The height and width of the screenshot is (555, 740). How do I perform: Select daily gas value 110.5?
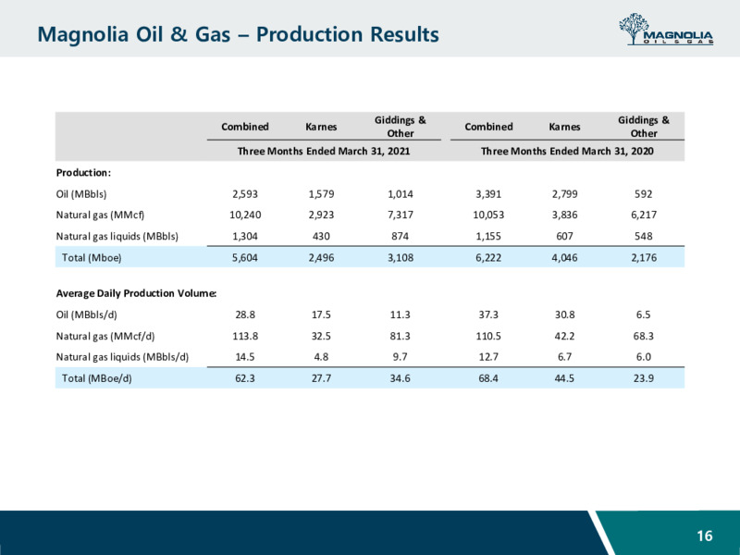pyautogui.click(x=488, y=336)
